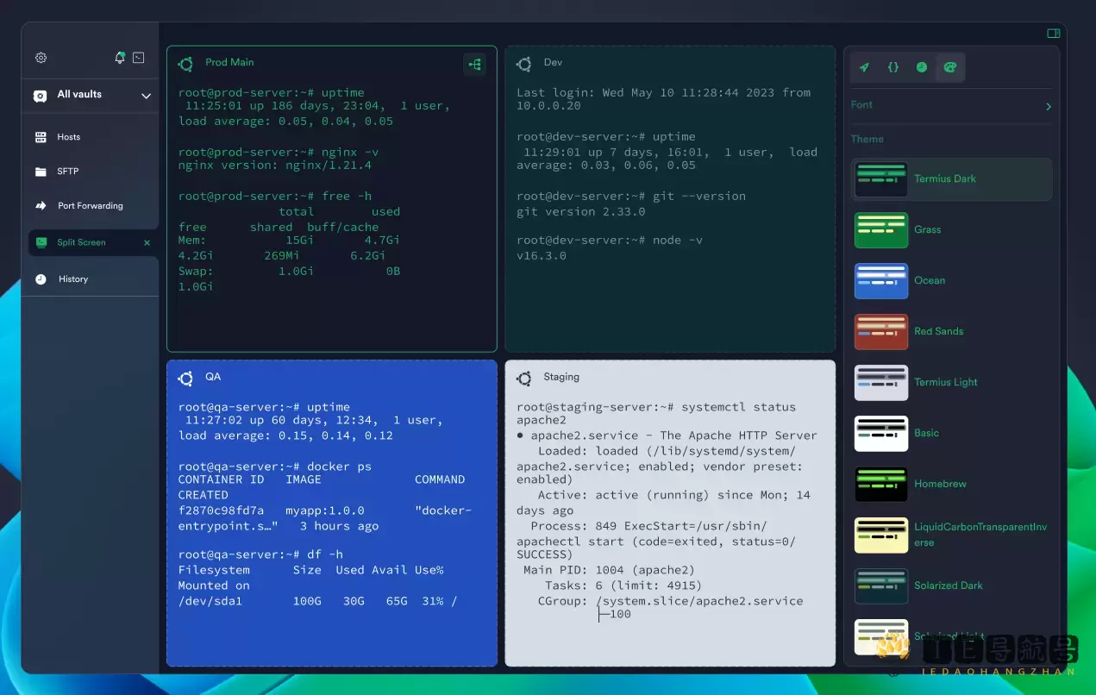Click the Basic theme thumbnail
Image resolution: width=1096 pixels, height=695 pixels.
(x=881, y=434)
